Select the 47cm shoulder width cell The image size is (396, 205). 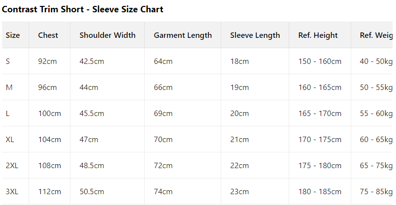[89, 140]
